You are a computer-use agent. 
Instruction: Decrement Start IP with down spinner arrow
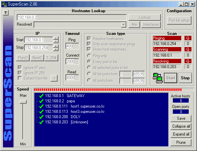(x=56, y=41)
